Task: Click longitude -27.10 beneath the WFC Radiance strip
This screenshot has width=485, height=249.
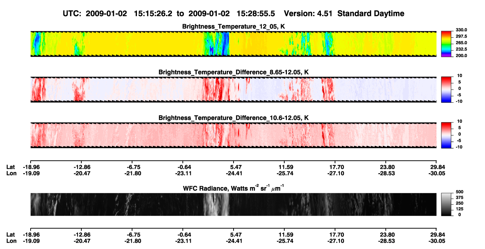Action: (335, 240)
